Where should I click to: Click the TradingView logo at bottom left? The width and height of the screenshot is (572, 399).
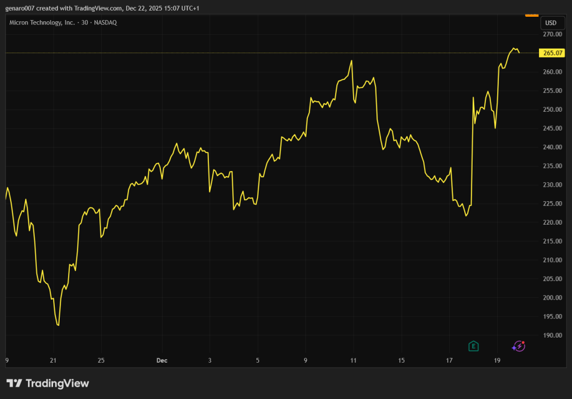[x=47, y=383]
